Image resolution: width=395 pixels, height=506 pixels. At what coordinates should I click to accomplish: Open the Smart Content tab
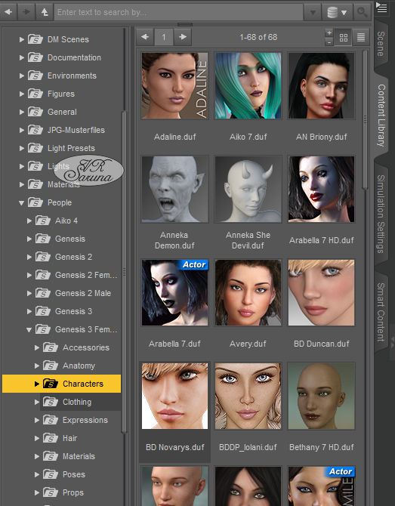tap(381, 312)
